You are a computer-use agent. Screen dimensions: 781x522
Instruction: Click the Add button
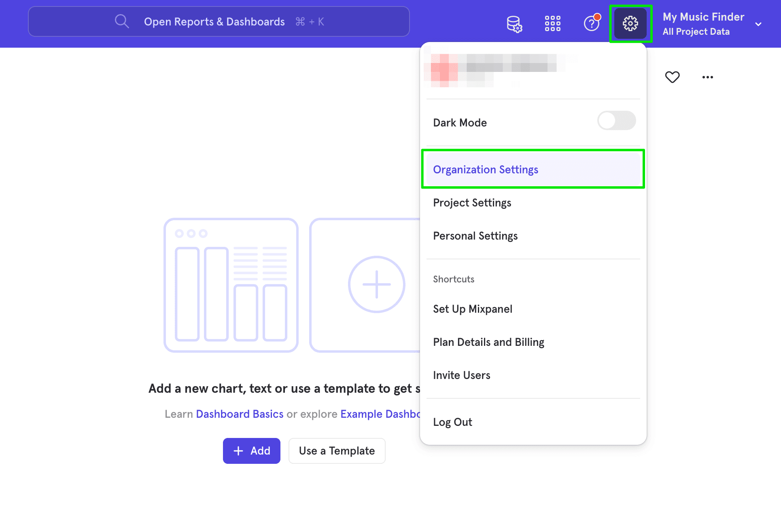251,450
